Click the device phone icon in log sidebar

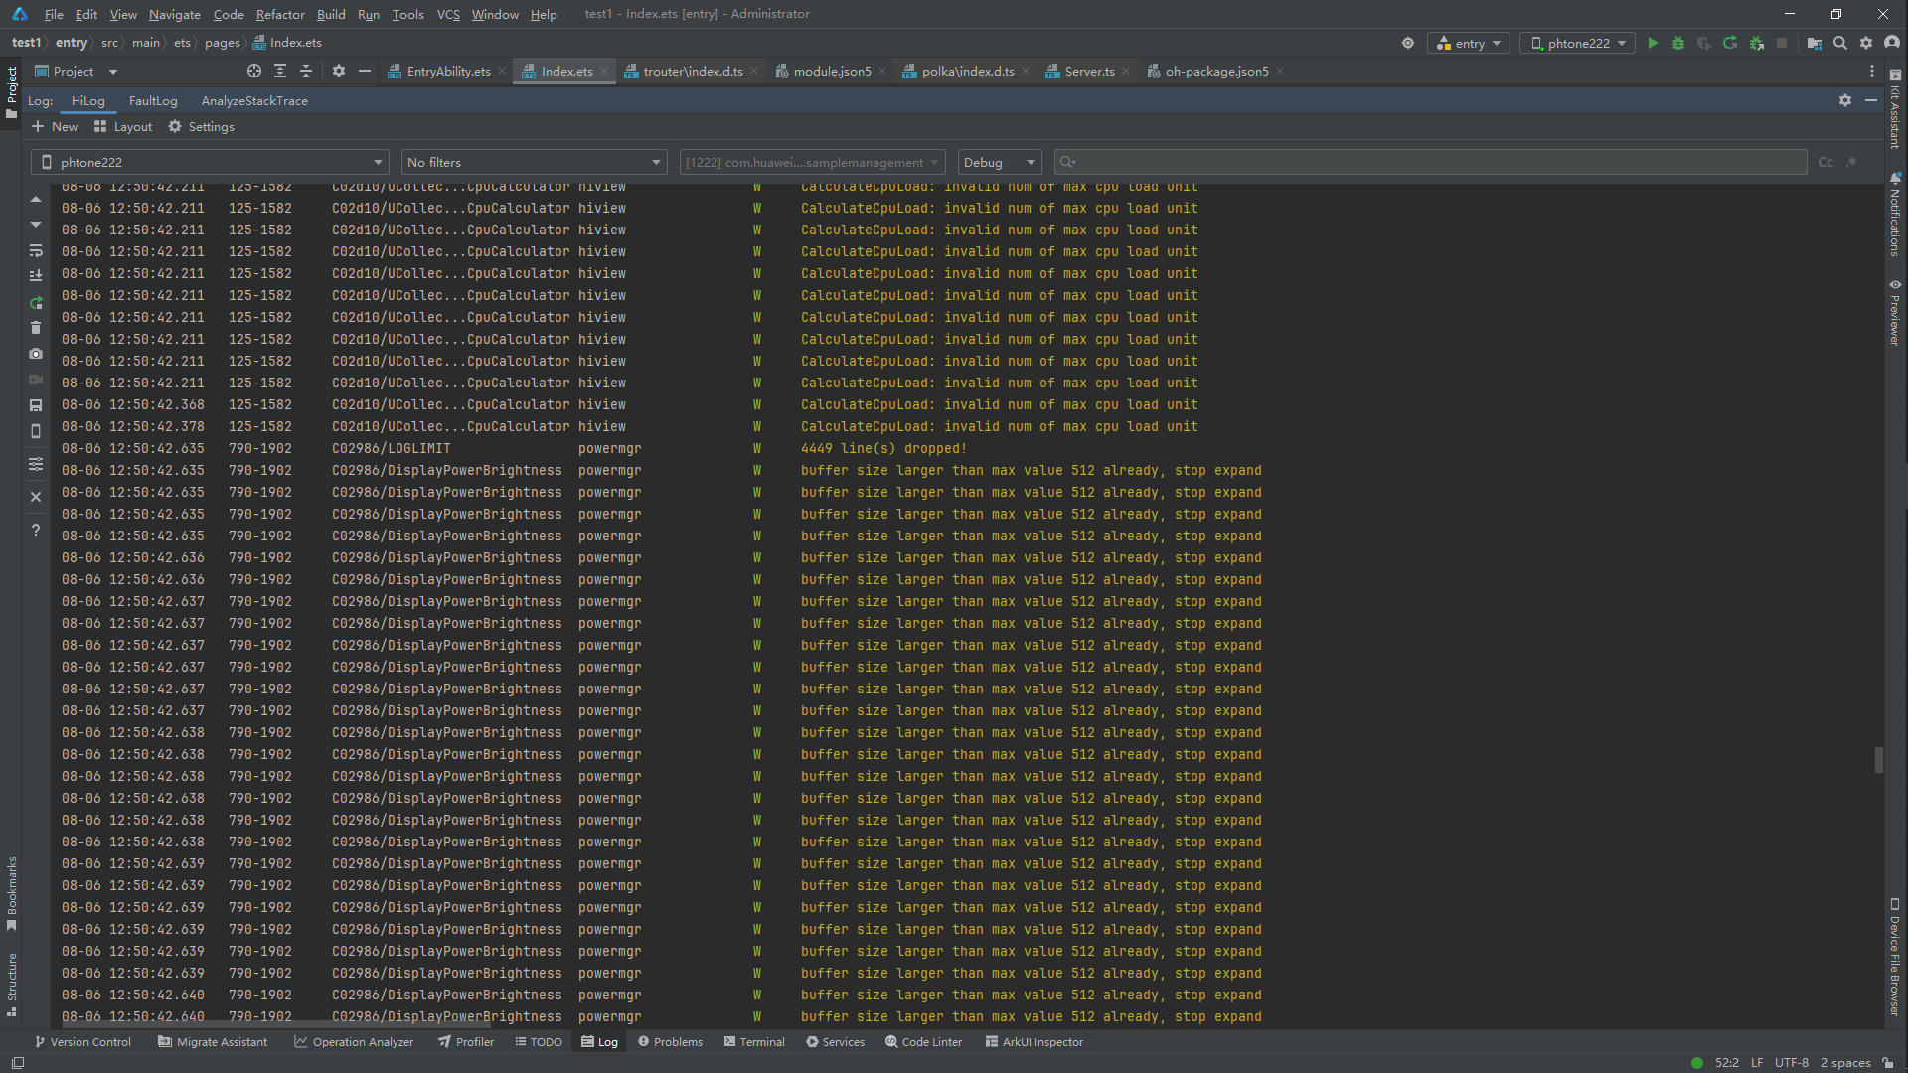point(36,431)
